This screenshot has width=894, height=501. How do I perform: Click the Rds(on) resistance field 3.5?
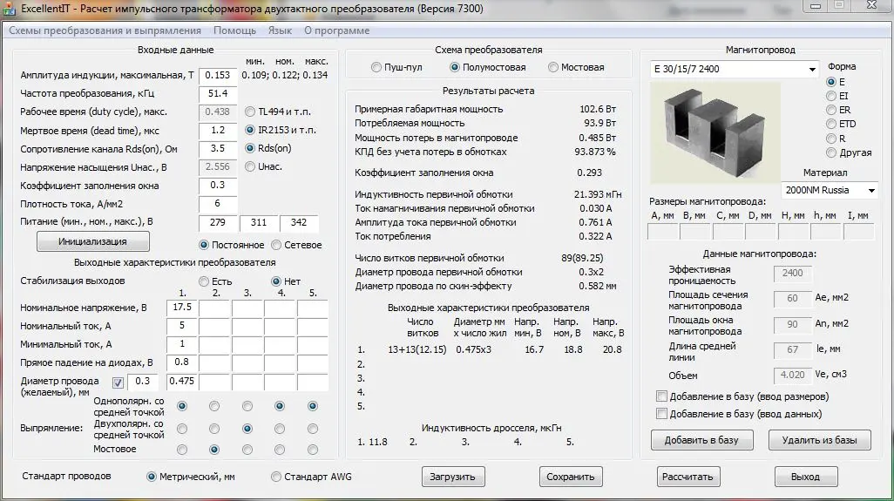[x=218, y=149]
